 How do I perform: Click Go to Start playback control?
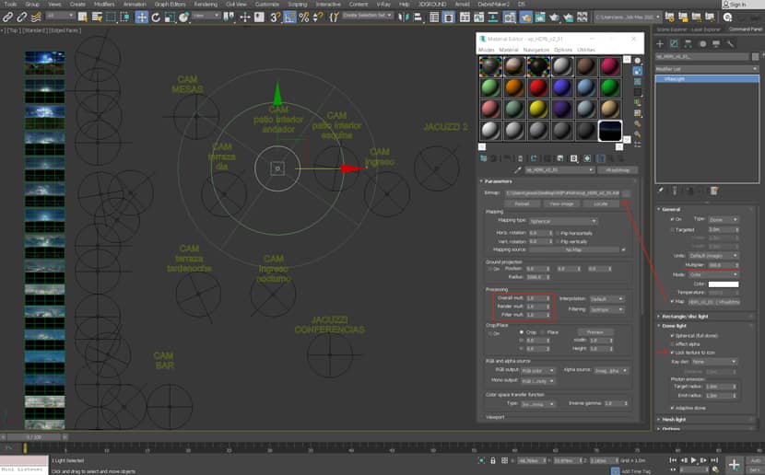click(x=673, y=460)
